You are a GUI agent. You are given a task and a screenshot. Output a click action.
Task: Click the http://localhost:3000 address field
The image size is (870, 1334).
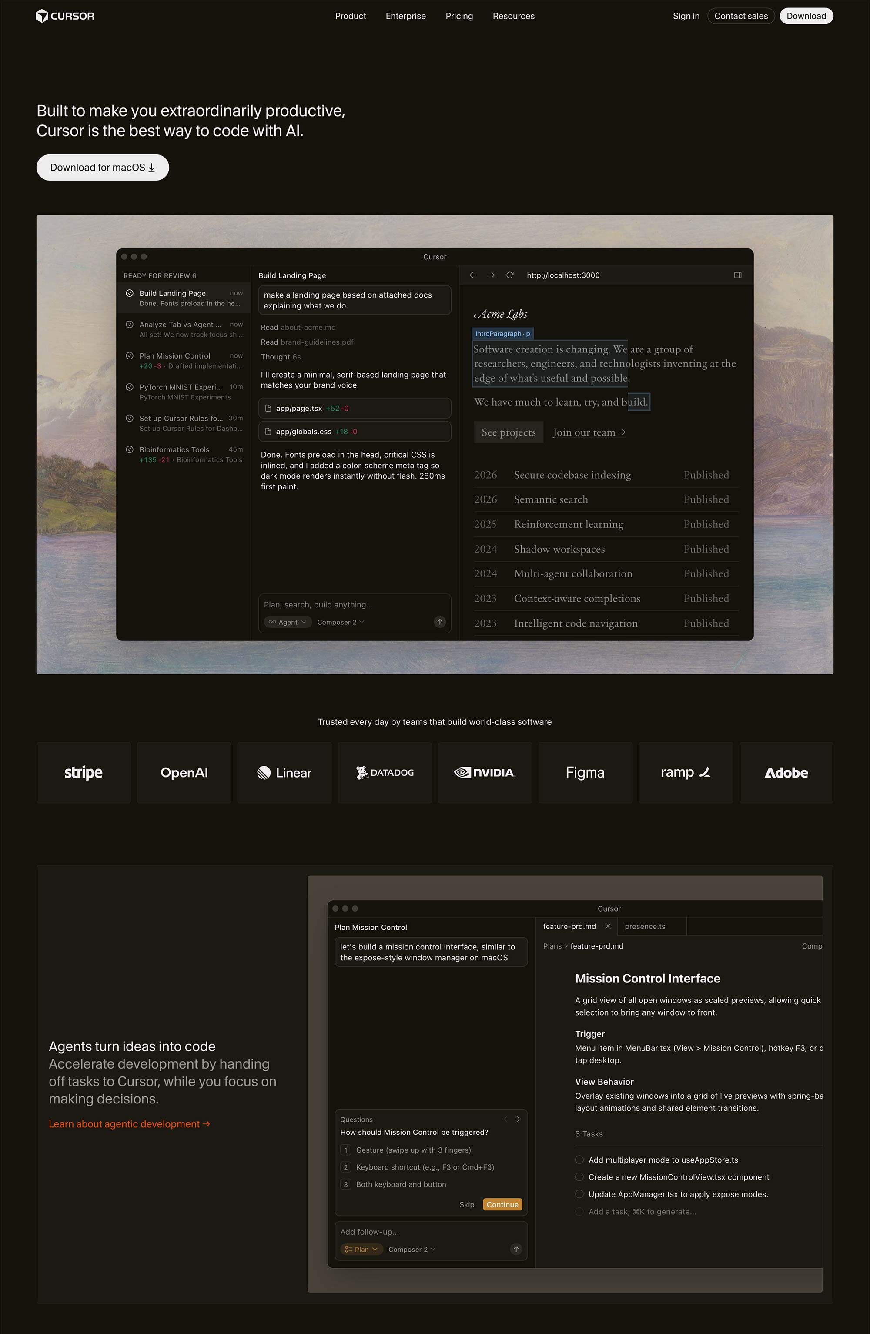click(x=563, y=275)
